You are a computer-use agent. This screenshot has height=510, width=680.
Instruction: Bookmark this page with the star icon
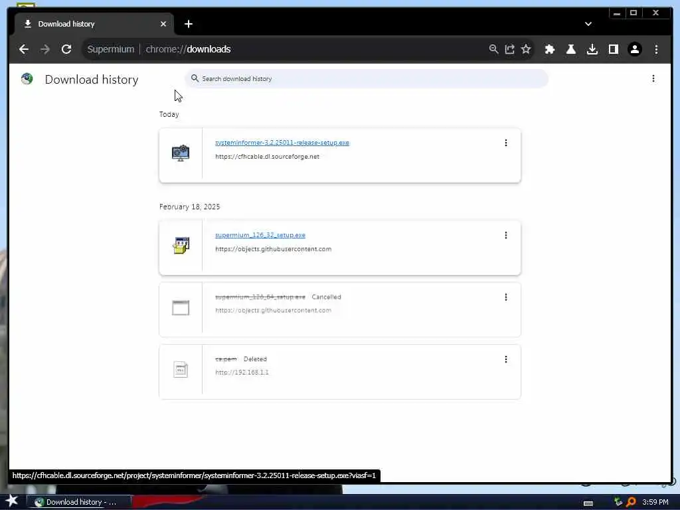526,49
